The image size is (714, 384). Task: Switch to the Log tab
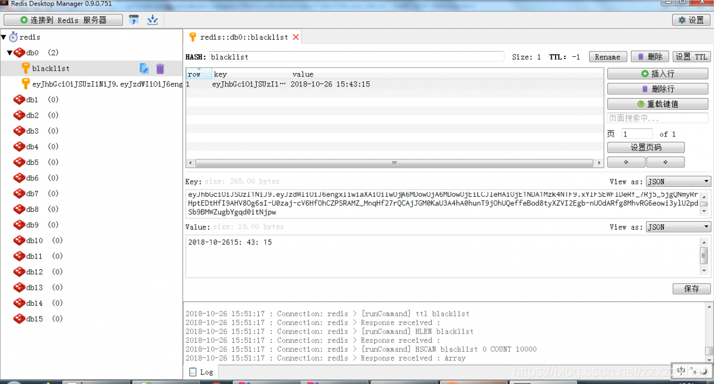point(201,372)
